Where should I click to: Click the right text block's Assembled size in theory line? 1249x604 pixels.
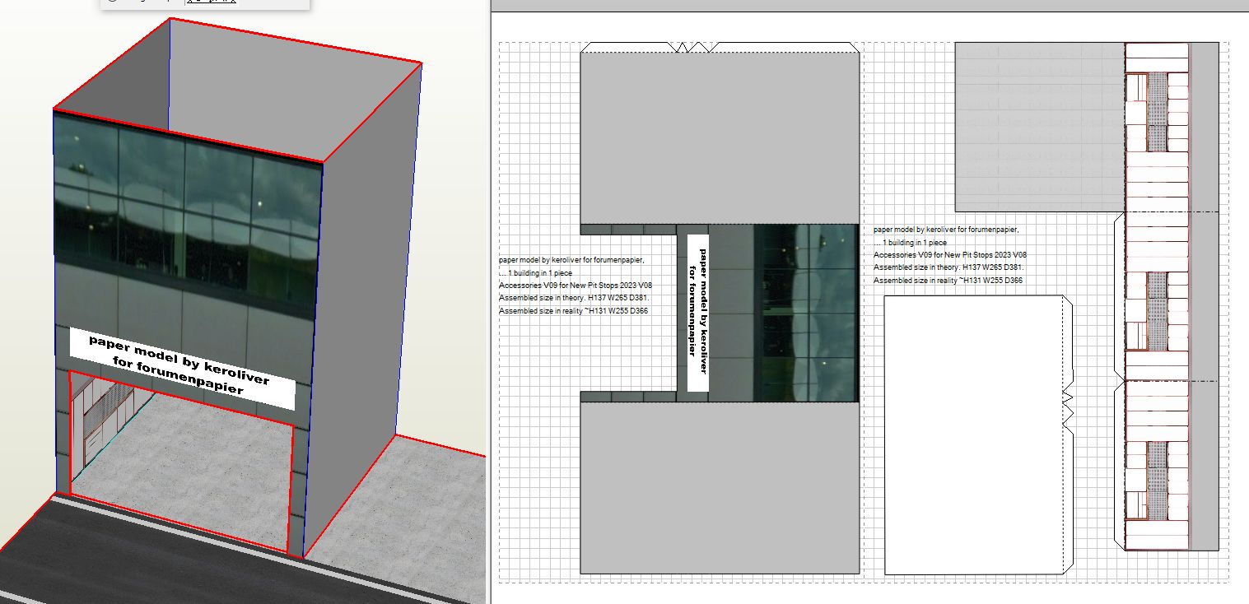(948, 267)
